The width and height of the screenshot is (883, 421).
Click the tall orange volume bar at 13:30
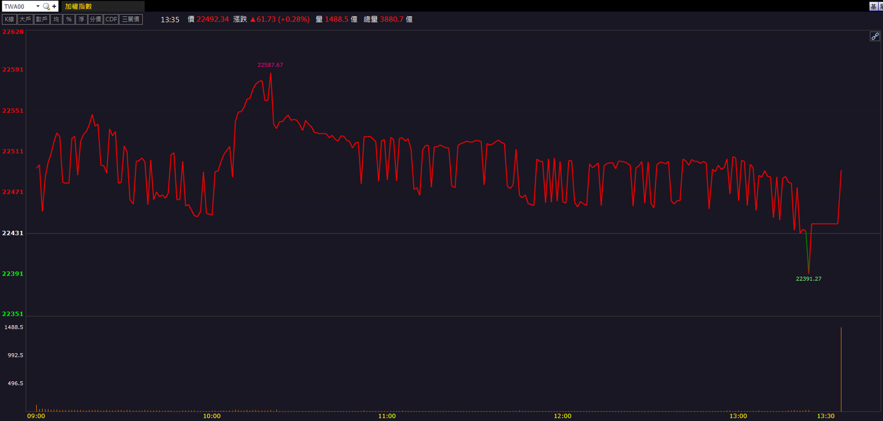[x=841, y=369]
